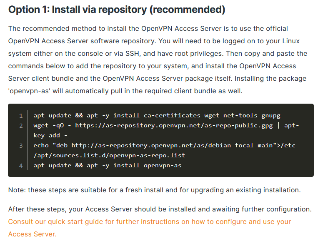Click line number 2 in the code block

(21, 125)
